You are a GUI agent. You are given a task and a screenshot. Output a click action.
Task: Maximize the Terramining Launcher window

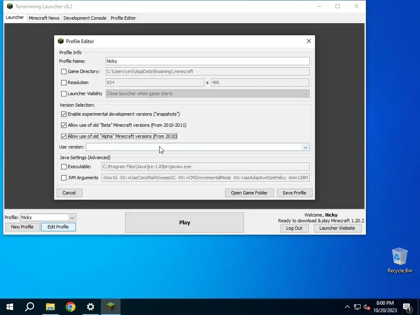tap(338, 6)
